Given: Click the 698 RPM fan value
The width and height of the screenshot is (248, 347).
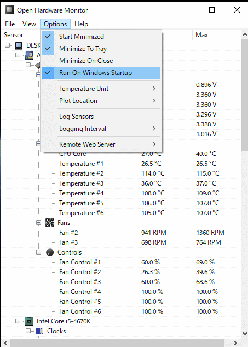Looking at the screenshot, I should (x=154, y=242).
